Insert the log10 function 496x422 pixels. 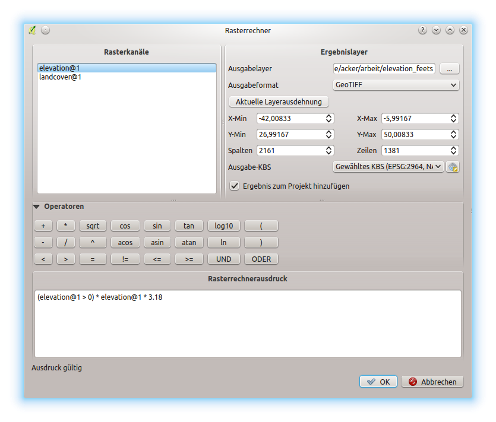click(223, 226)
